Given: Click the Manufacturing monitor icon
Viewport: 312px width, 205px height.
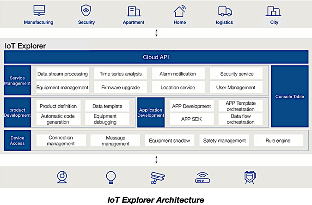Looking at the screenshot, I should 38,11.
